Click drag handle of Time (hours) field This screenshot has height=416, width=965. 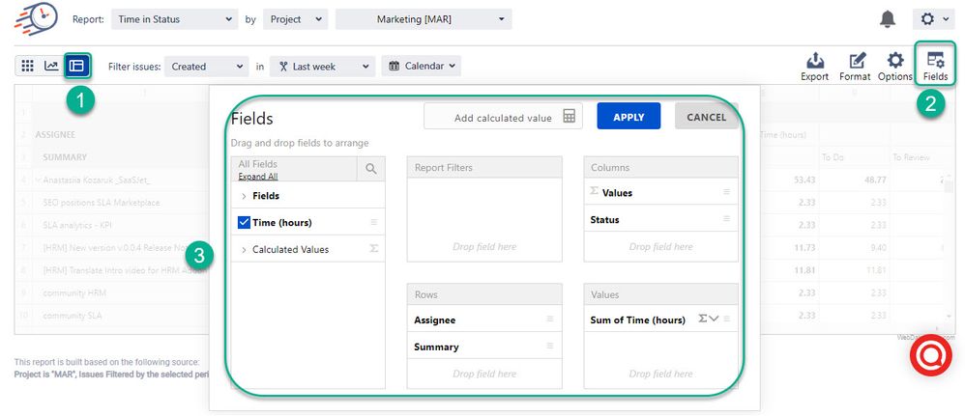(x=373, y=222)
